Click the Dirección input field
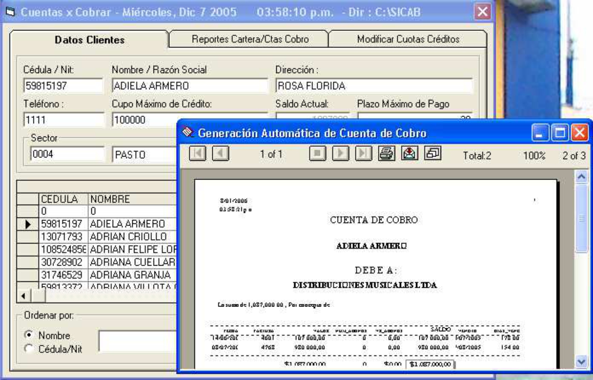The image size is (593, 380). click(373, 86)
